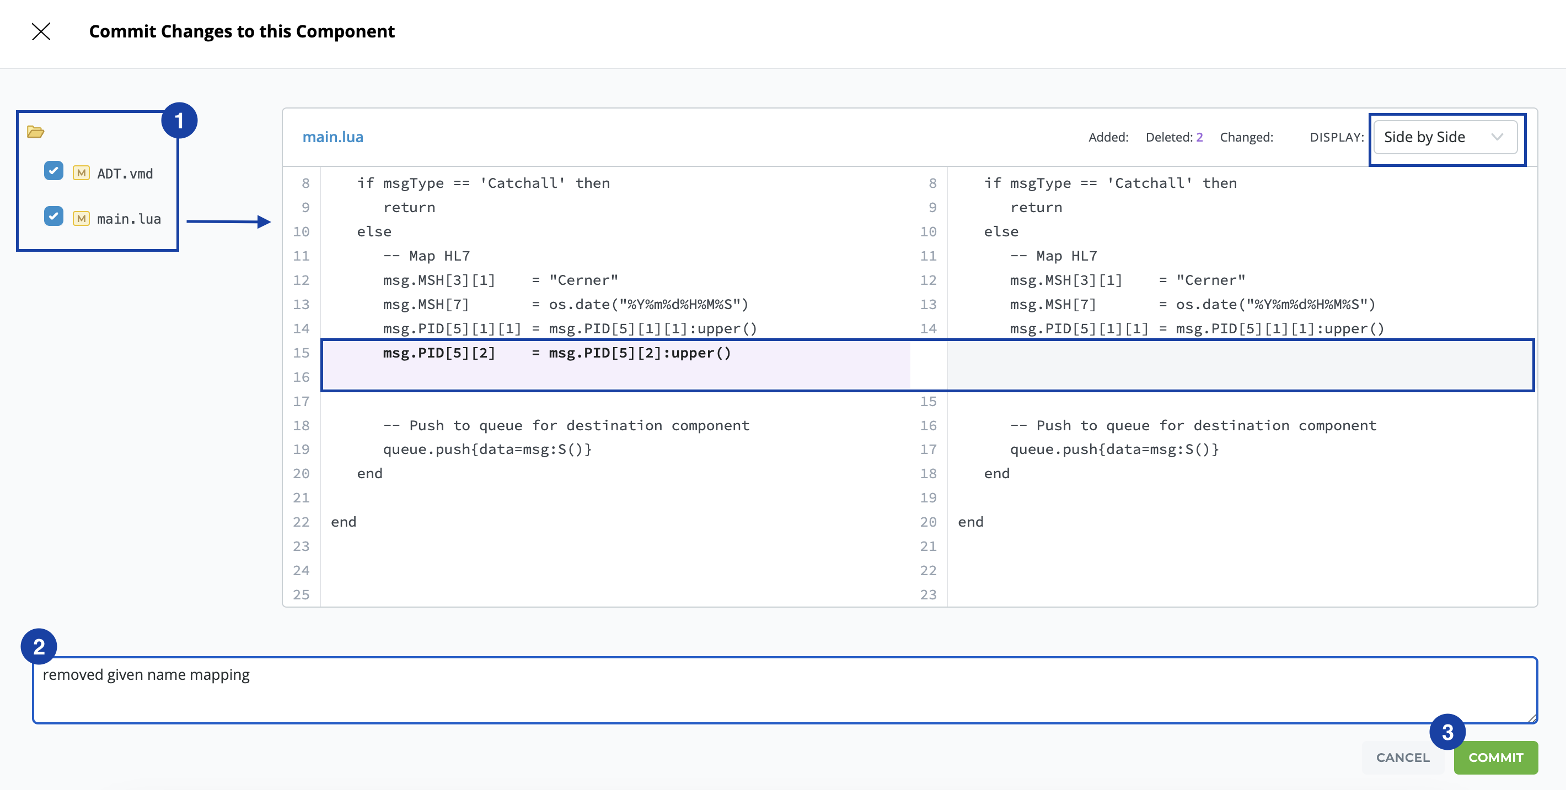Image resolution: width=1566 pixels, height=790 pixels.
Task: Click the step 3 numbered annotation badge
Action: 1447,732
